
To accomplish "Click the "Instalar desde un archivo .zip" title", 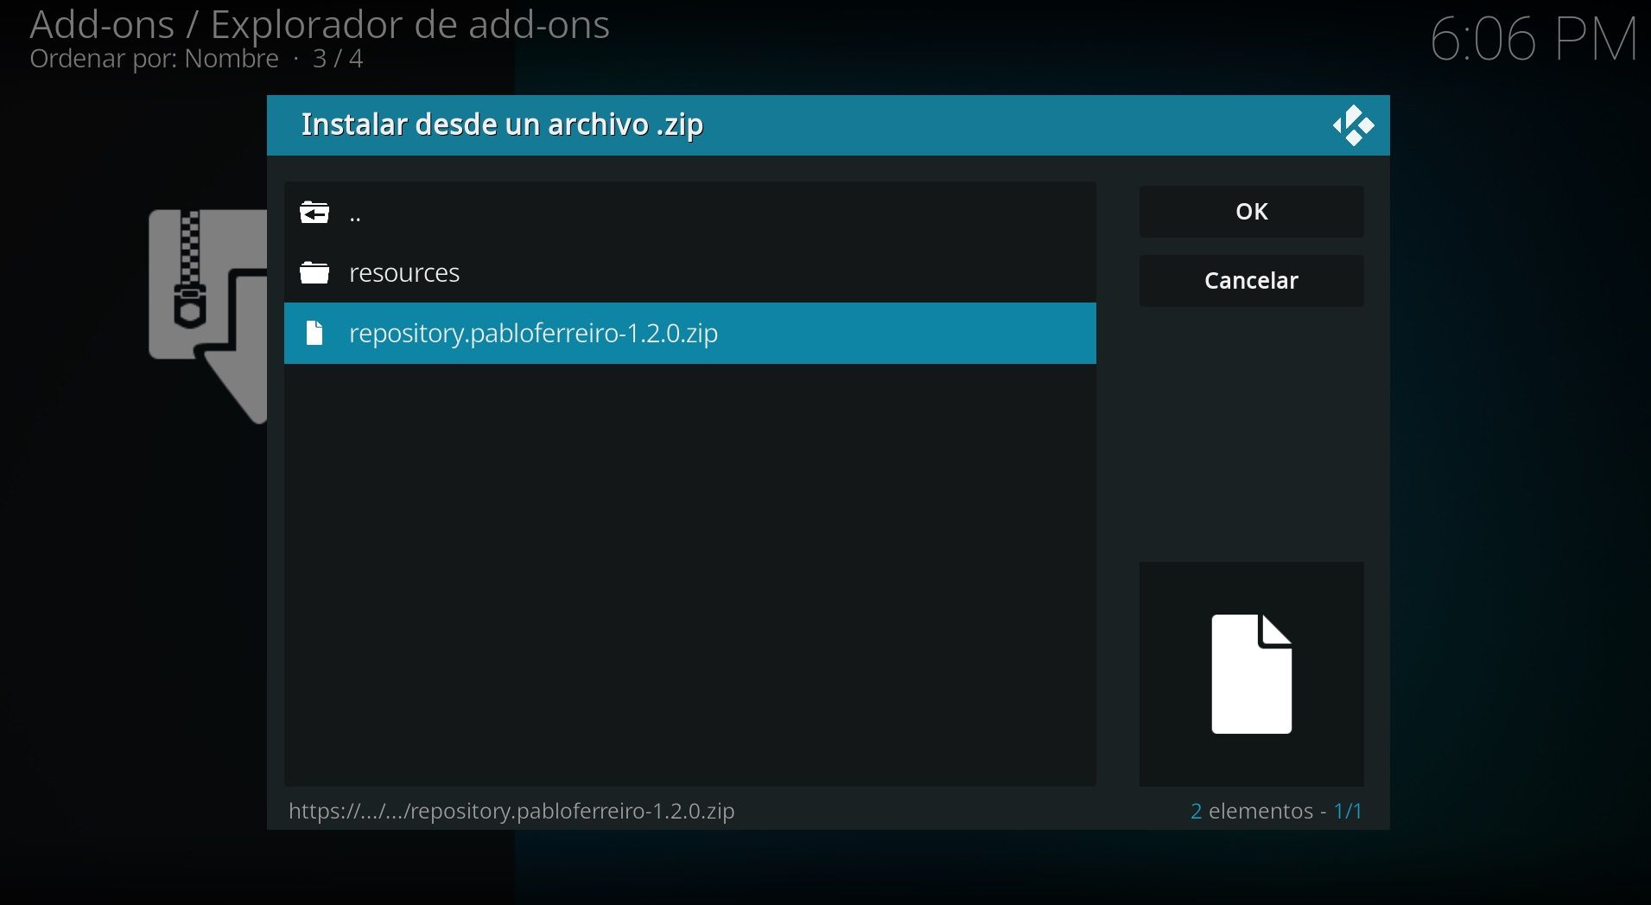I will click(x=502, y=125).
